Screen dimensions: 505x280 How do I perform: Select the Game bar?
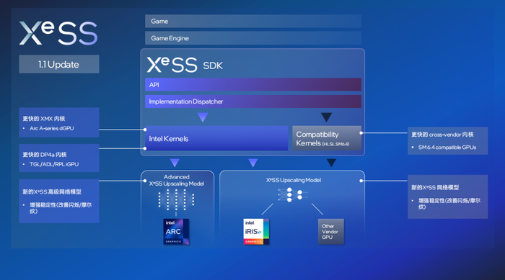pyautogui.click(x=253, y=21)
